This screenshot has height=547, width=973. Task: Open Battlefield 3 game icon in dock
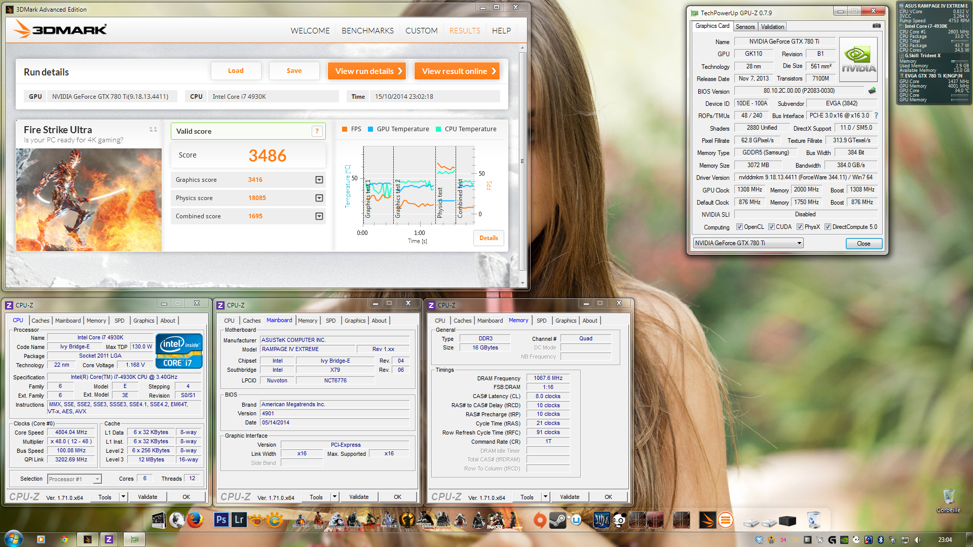point(301,521)
